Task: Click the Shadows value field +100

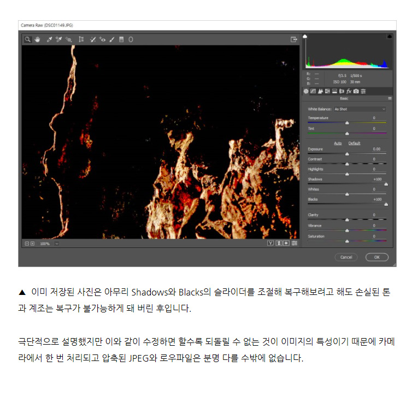Action: click(378, 179)
